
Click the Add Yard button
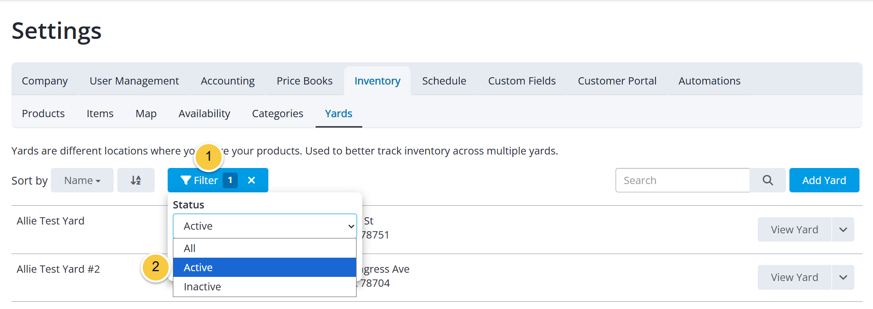point(824,180)
